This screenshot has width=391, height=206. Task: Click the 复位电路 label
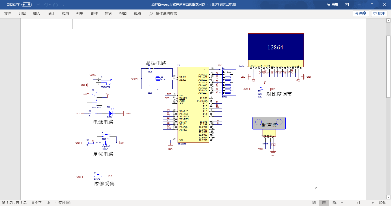(103, 154)
